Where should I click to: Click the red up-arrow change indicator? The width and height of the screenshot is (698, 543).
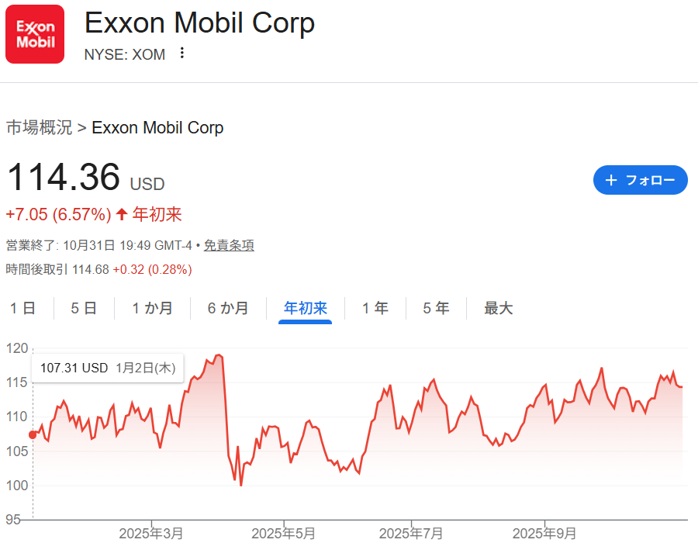coord(122,215)
